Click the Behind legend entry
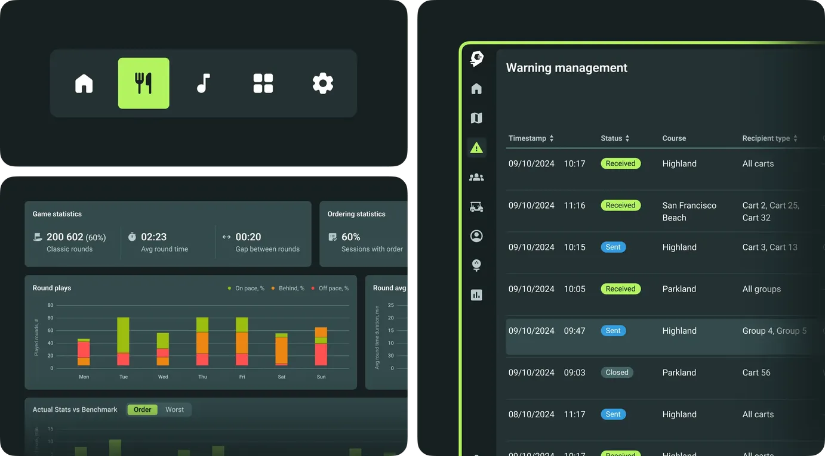825x456 pixels. click(288, 289)
